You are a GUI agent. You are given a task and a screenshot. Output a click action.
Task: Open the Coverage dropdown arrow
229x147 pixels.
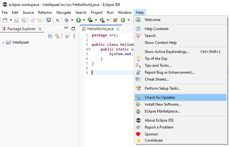click(96, 20)
